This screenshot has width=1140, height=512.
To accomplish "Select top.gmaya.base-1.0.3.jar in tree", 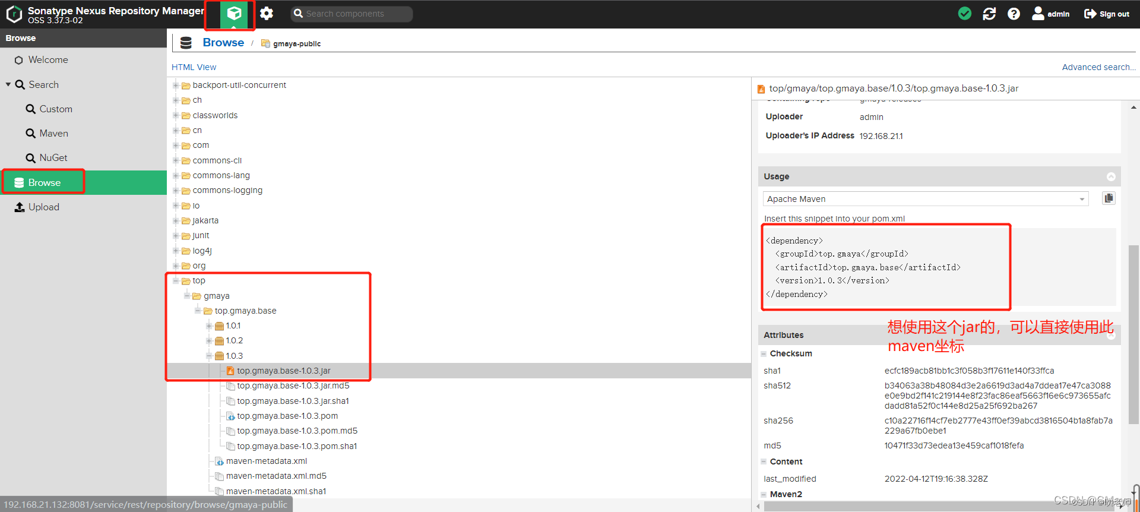I will tap(284, 371).
